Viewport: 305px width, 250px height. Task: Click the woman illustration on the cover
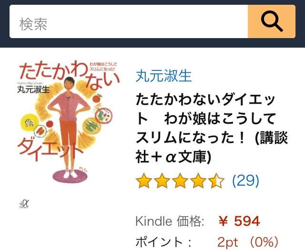coord(69,127)
